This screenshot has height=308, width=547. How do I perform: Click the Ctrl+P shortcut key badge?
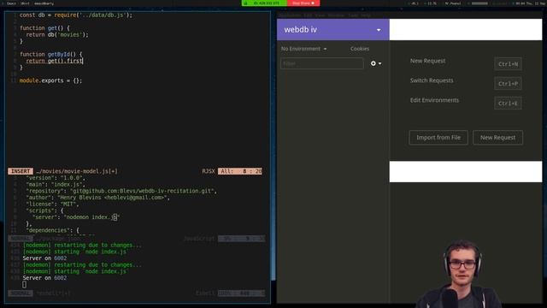tap(508, 84)
